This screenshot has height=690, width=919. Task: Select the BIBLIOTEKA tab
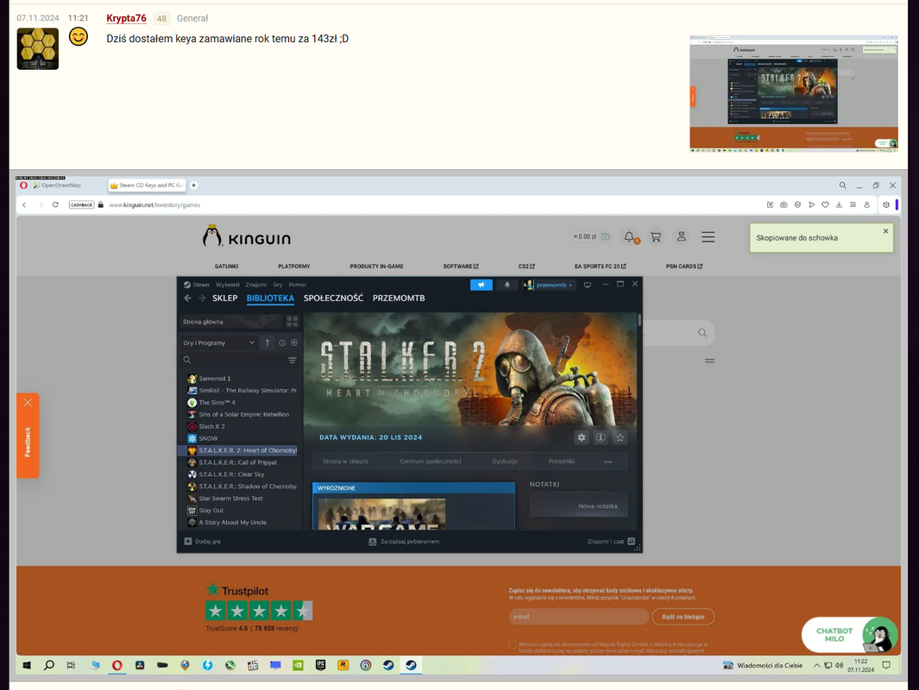(270, 298)
